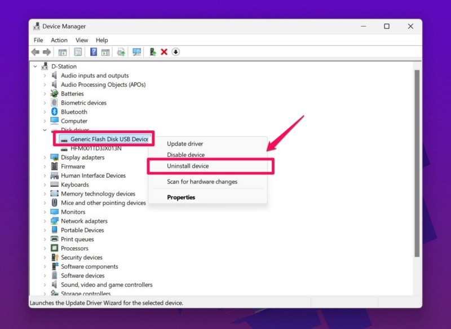This screenshot has width=451, height=329.
Task: Click the Back arrow toolbar icon
Action: [x=36, y=52]
